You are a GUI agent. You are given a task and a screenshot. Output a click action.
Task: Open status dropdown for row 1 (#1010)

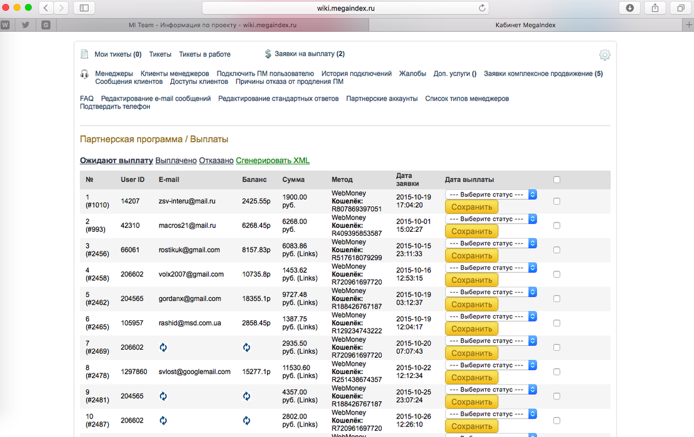[491, 195]
